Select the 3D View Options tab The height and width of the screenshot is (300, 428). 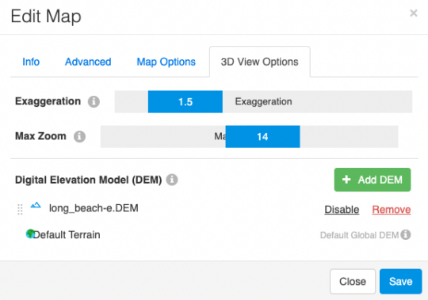coord(260,62)
